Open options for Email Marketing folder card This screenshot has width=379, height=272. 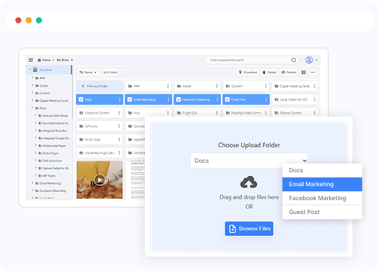click(168, 100)
